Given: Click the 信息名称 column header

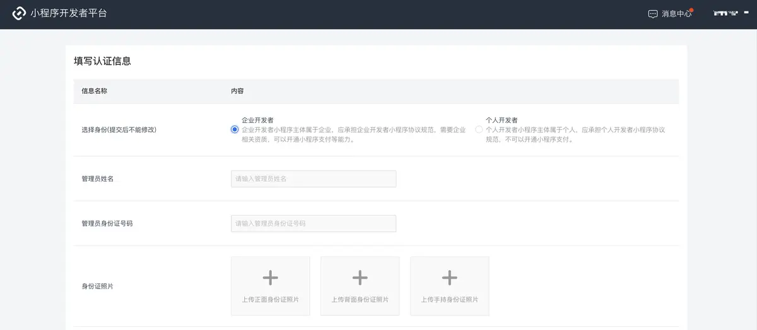Looking at the screenshot, I should [x=94, y=91].
